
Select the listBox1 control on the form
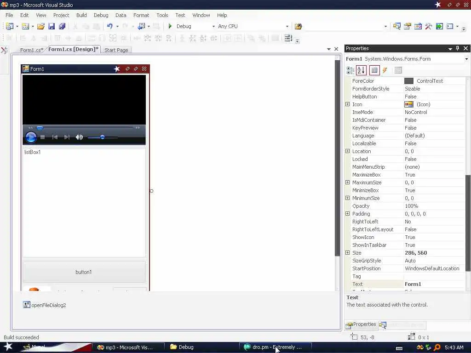tap(84, 202)
